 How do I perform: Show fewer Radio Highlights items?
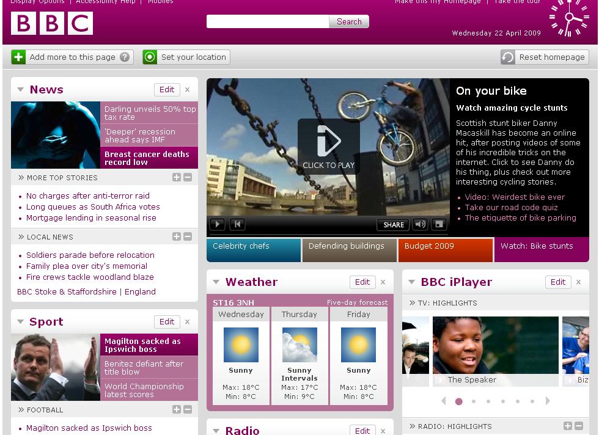coord(579,426)
